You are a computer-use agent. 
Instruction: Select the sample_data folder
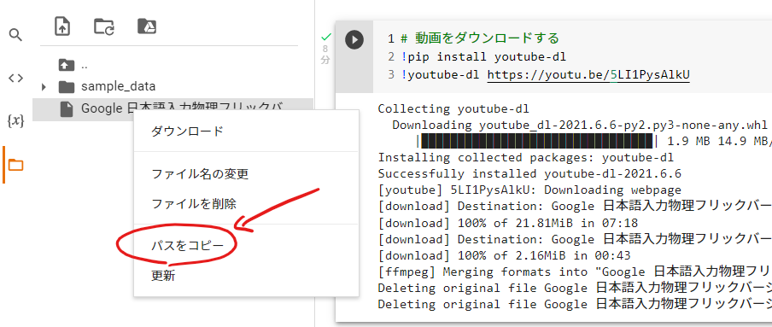pyautogui.click(x=118, y=87)
